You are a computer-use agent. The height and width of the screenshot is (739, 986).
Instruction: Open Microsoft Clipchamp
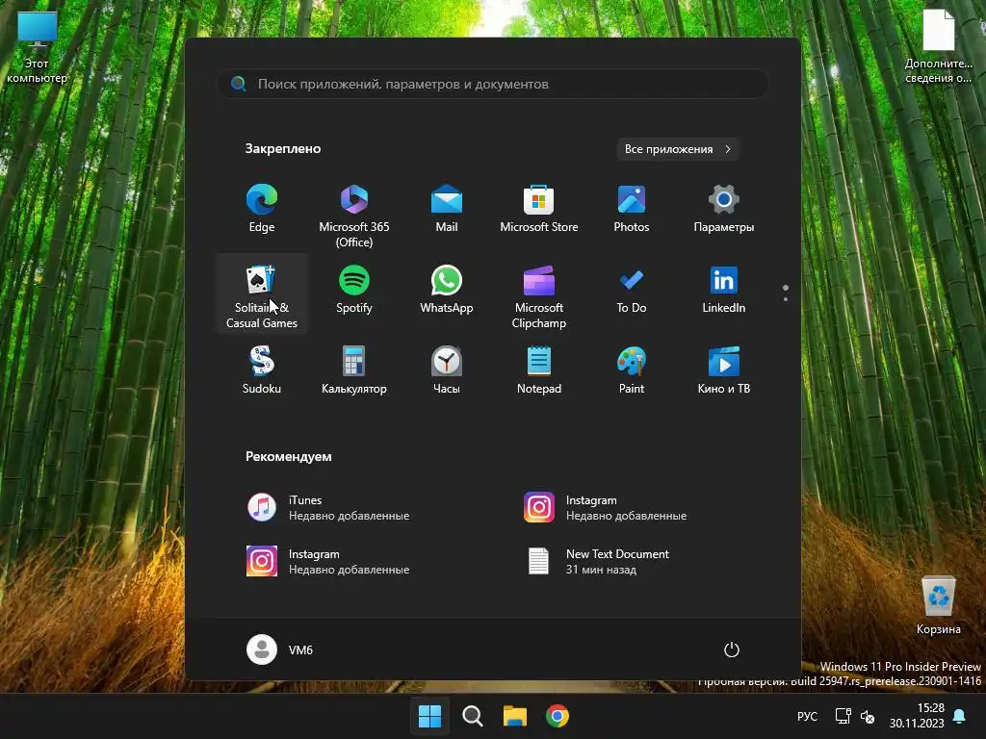coord(539,295)
